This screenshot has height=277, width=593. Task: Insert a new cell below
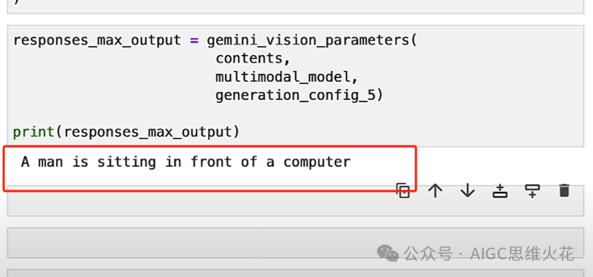532,191
